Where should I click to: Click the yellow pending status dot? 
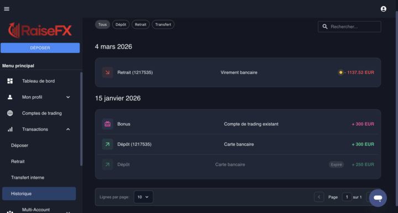[341, 72]
